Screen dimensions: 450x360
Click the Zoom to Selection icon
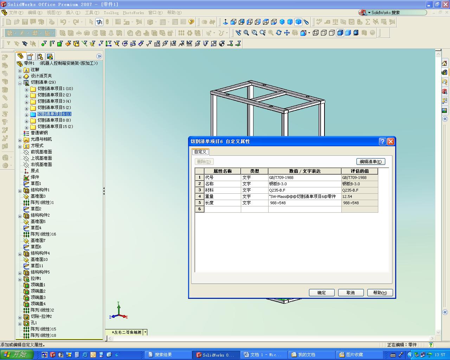[x=271, y=33]
